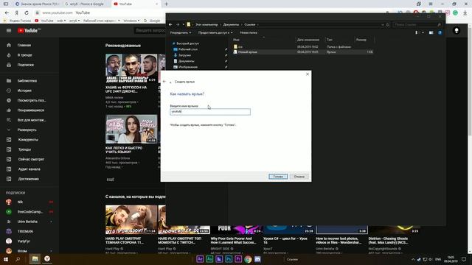Select Новый ярлык file in Explorer
Image resolution: width=472 pixels, height=265 pixels.
(303, 52)
